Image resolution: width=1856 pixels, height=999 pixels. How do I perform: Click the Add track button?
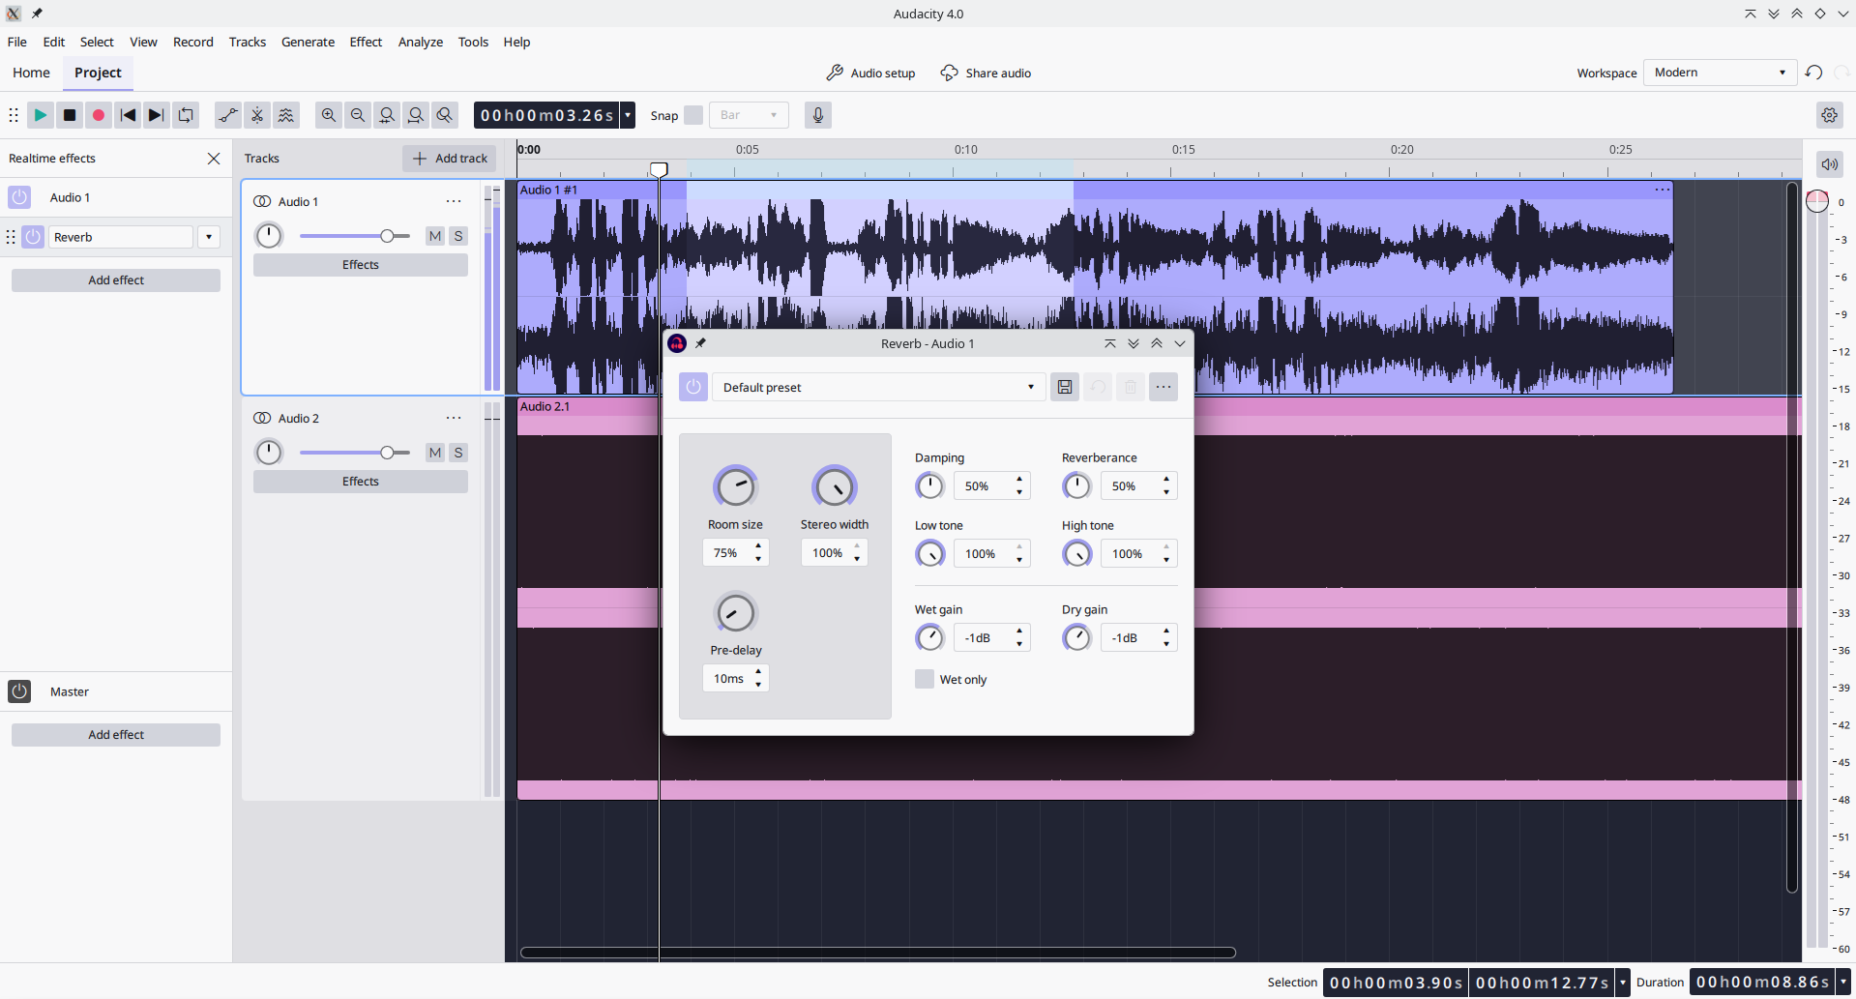(450, 159)
